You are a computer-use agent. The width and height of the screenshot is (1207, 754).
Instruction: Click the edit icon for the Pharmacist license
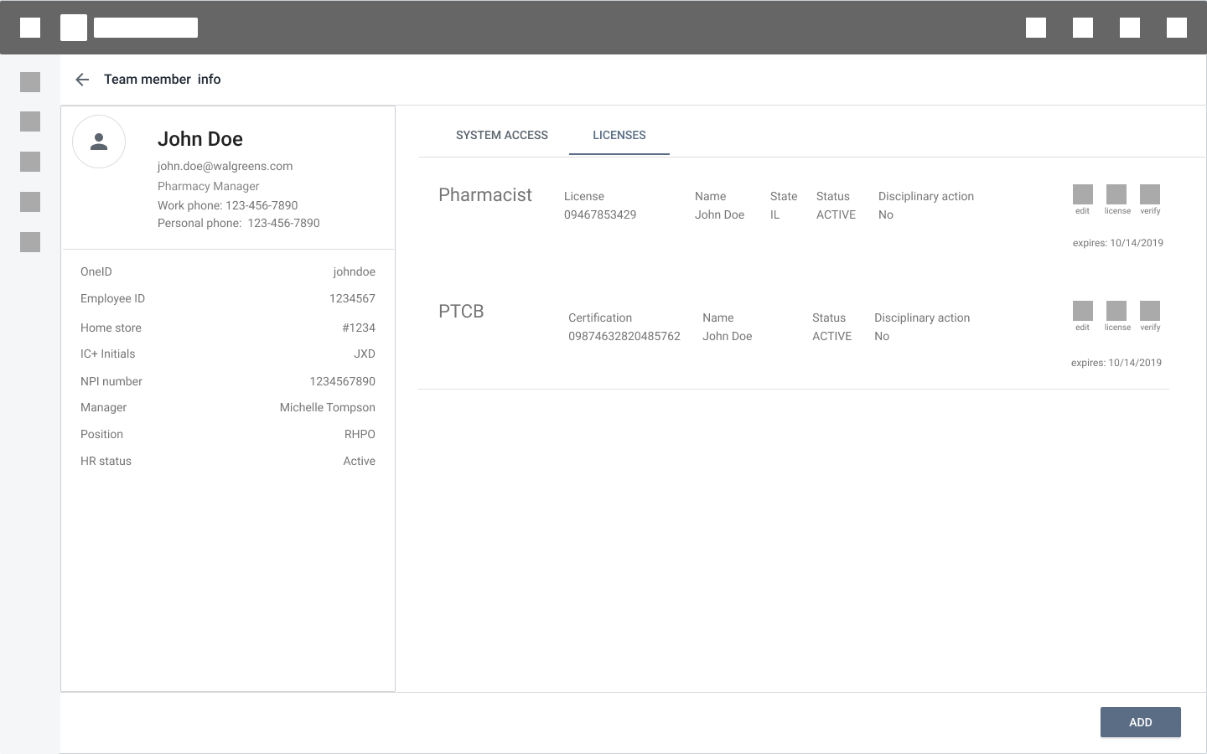(x=1082, y=194)
